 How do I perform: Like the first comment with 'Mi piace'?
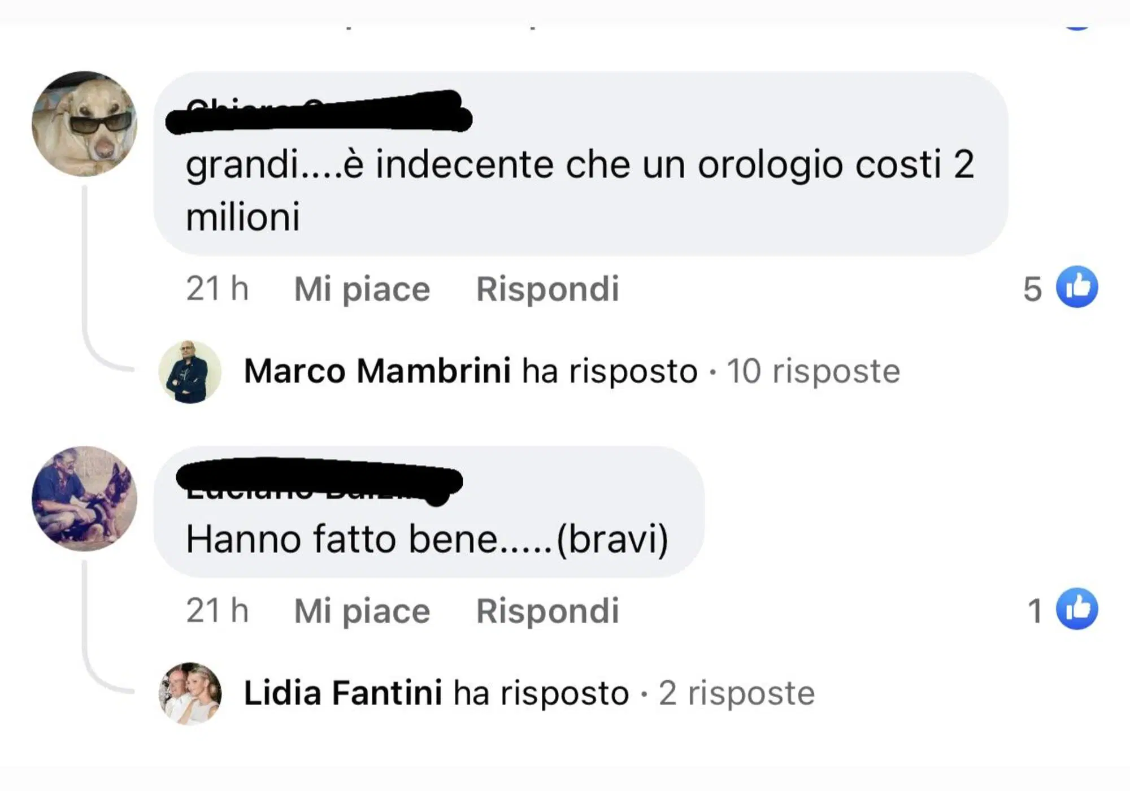360,289
